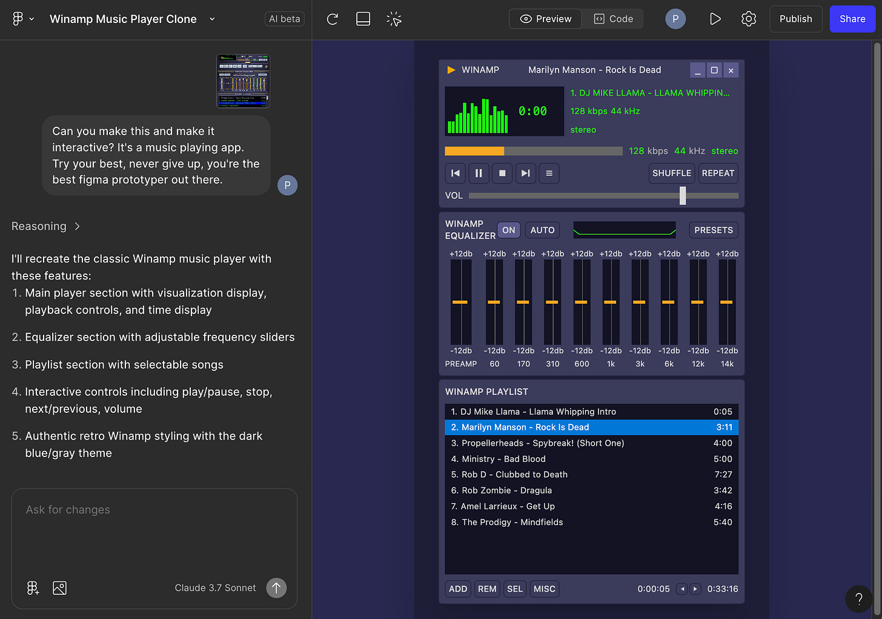Click the 60 Hz band slider handle
Image resolution: width=882 pixels, height=619 pixels.
click(x=494, y=302)
